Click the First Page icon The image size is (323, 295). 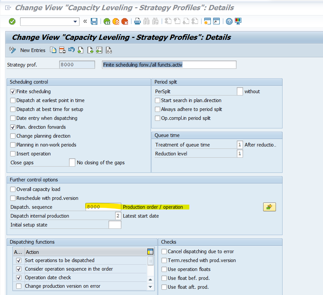[168, 21]
